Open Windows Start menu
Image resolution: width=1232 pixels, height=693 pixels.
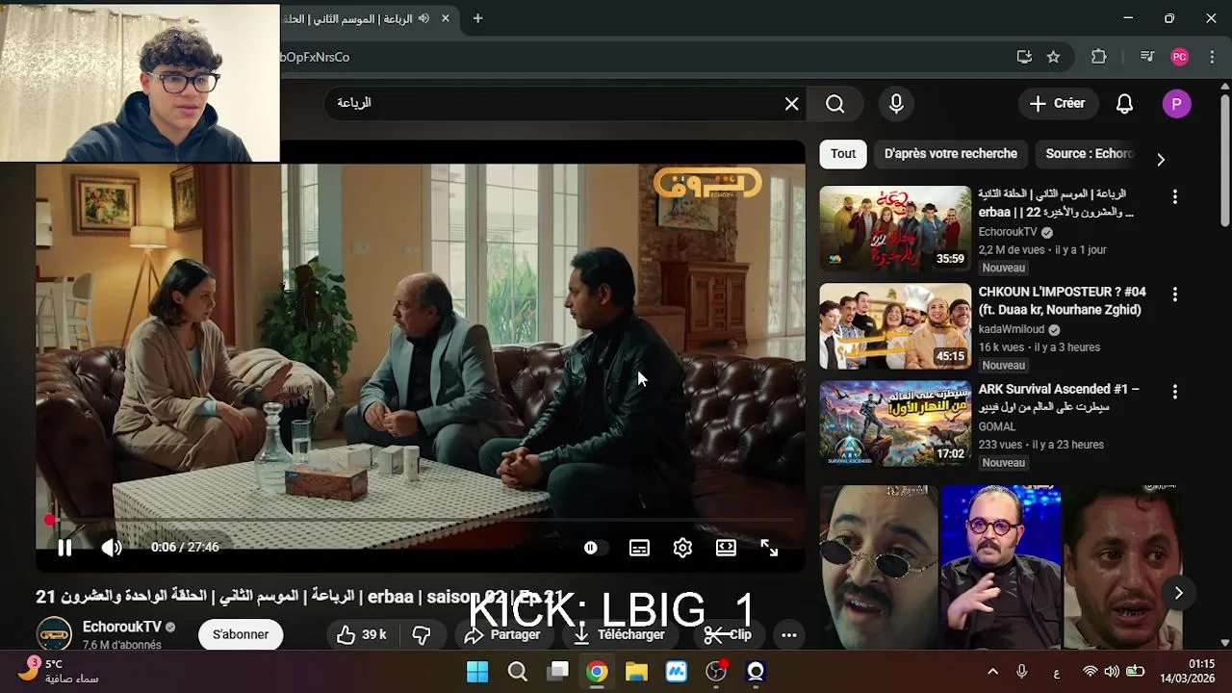477,672
